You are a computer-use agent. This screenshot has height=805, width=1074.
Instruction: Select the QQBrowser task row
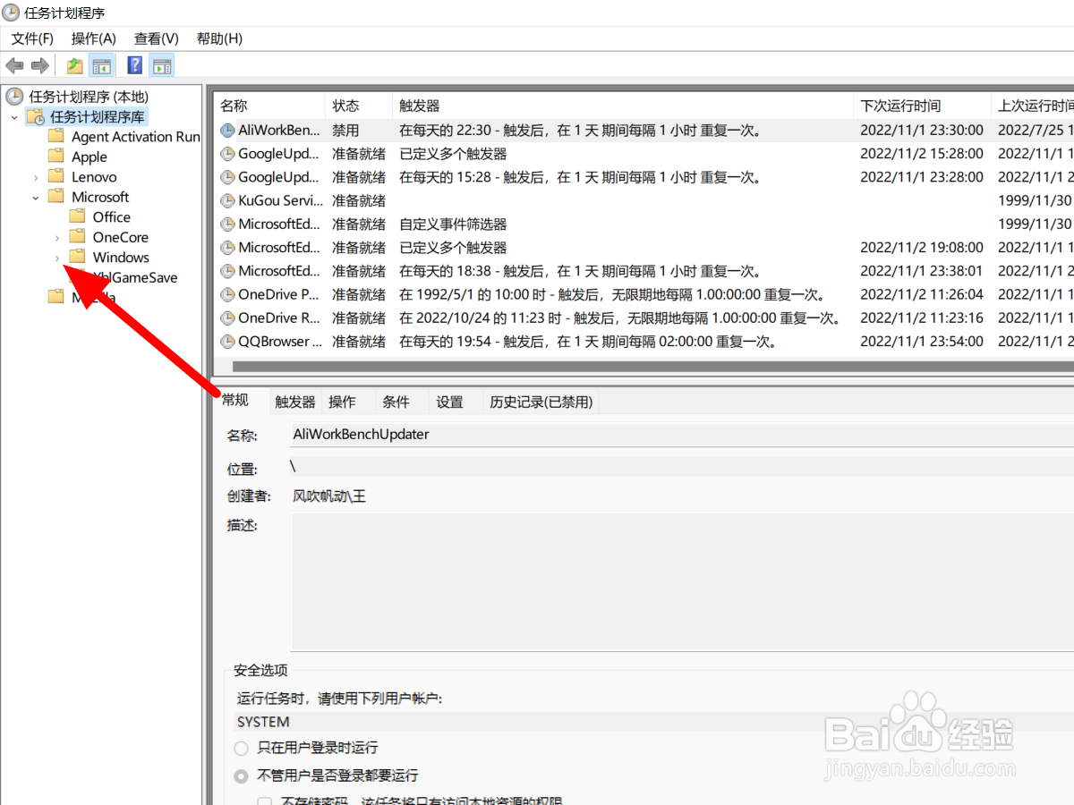644,342
